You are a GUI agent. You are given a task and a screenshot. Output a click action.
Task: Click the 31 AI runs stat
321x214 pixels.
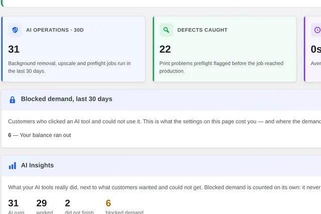(x=16, y=206)
